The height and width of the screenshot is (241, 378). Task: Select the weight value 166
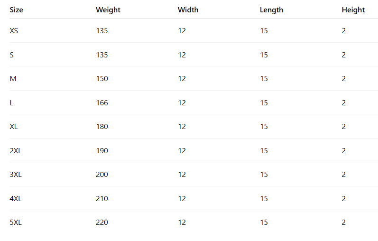(x=102, y=103)
